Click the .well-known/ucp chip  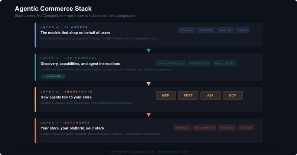point(170,63)
